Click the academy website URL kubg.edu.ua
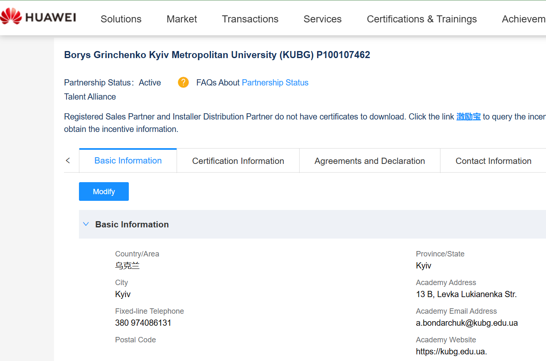Screen dimensions: 546x361 [x=451, y=351]
